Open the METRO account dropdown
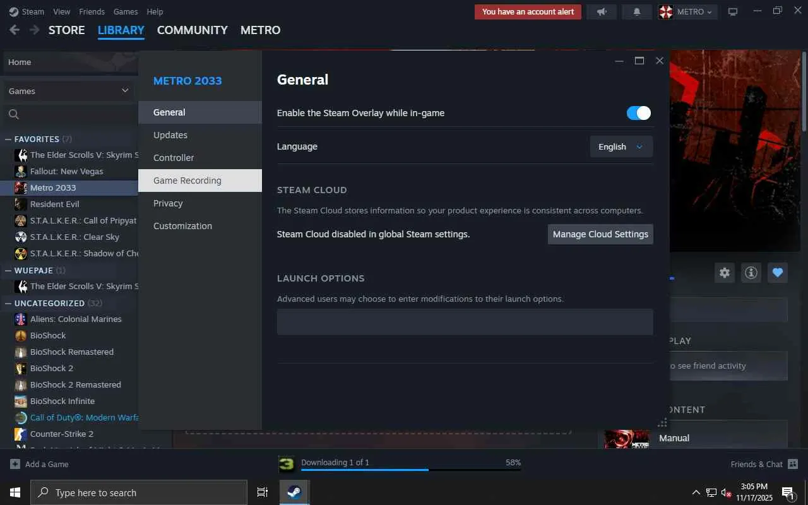 point(687,12)
